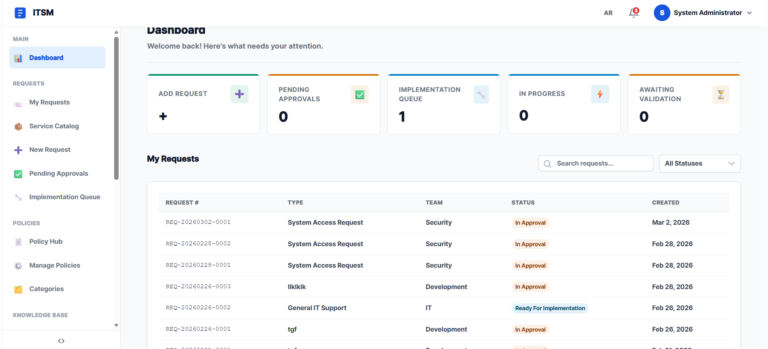Click the wrench icon on Implementation Queue card
Viewport: 768px width, 349px height.
click(x=481, y=94)
